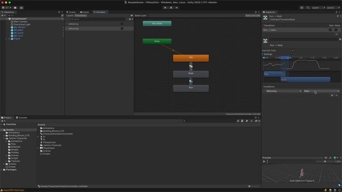Toggle the IsRunning parameter checkbox
The height and width of the screenshot is (192, 342).
tap(122, 28)
